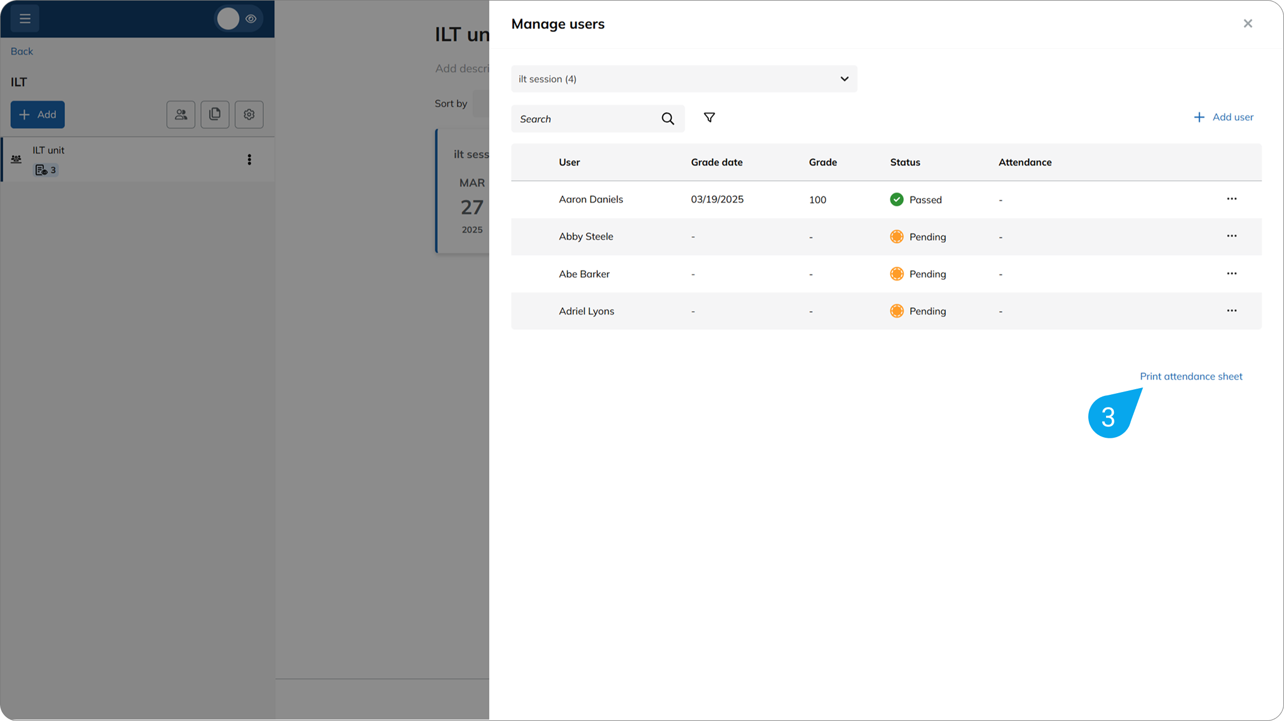Image resolution: width=1284 pixels, height=721 pixels.
Task: Open the options menu for Abby Steele
Action: coord(1232,236)
